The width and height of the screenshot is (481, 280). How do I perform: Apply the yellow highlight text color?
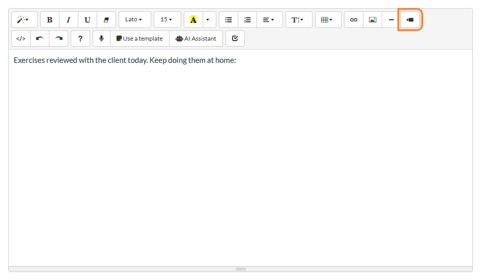pyautogui.click(x=193, y=20)
